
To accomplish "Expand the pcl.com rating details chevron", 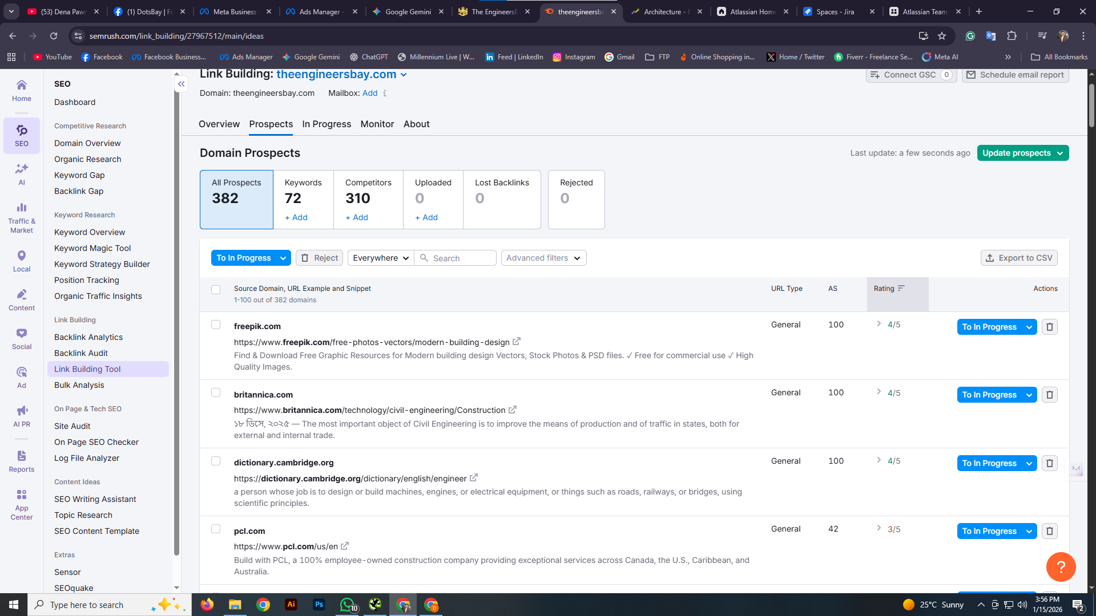I will [879, 528].
